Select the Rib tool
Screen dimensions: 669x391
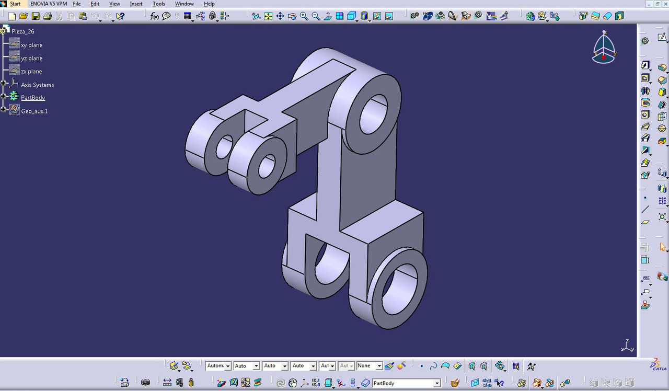tap(645, 126)
